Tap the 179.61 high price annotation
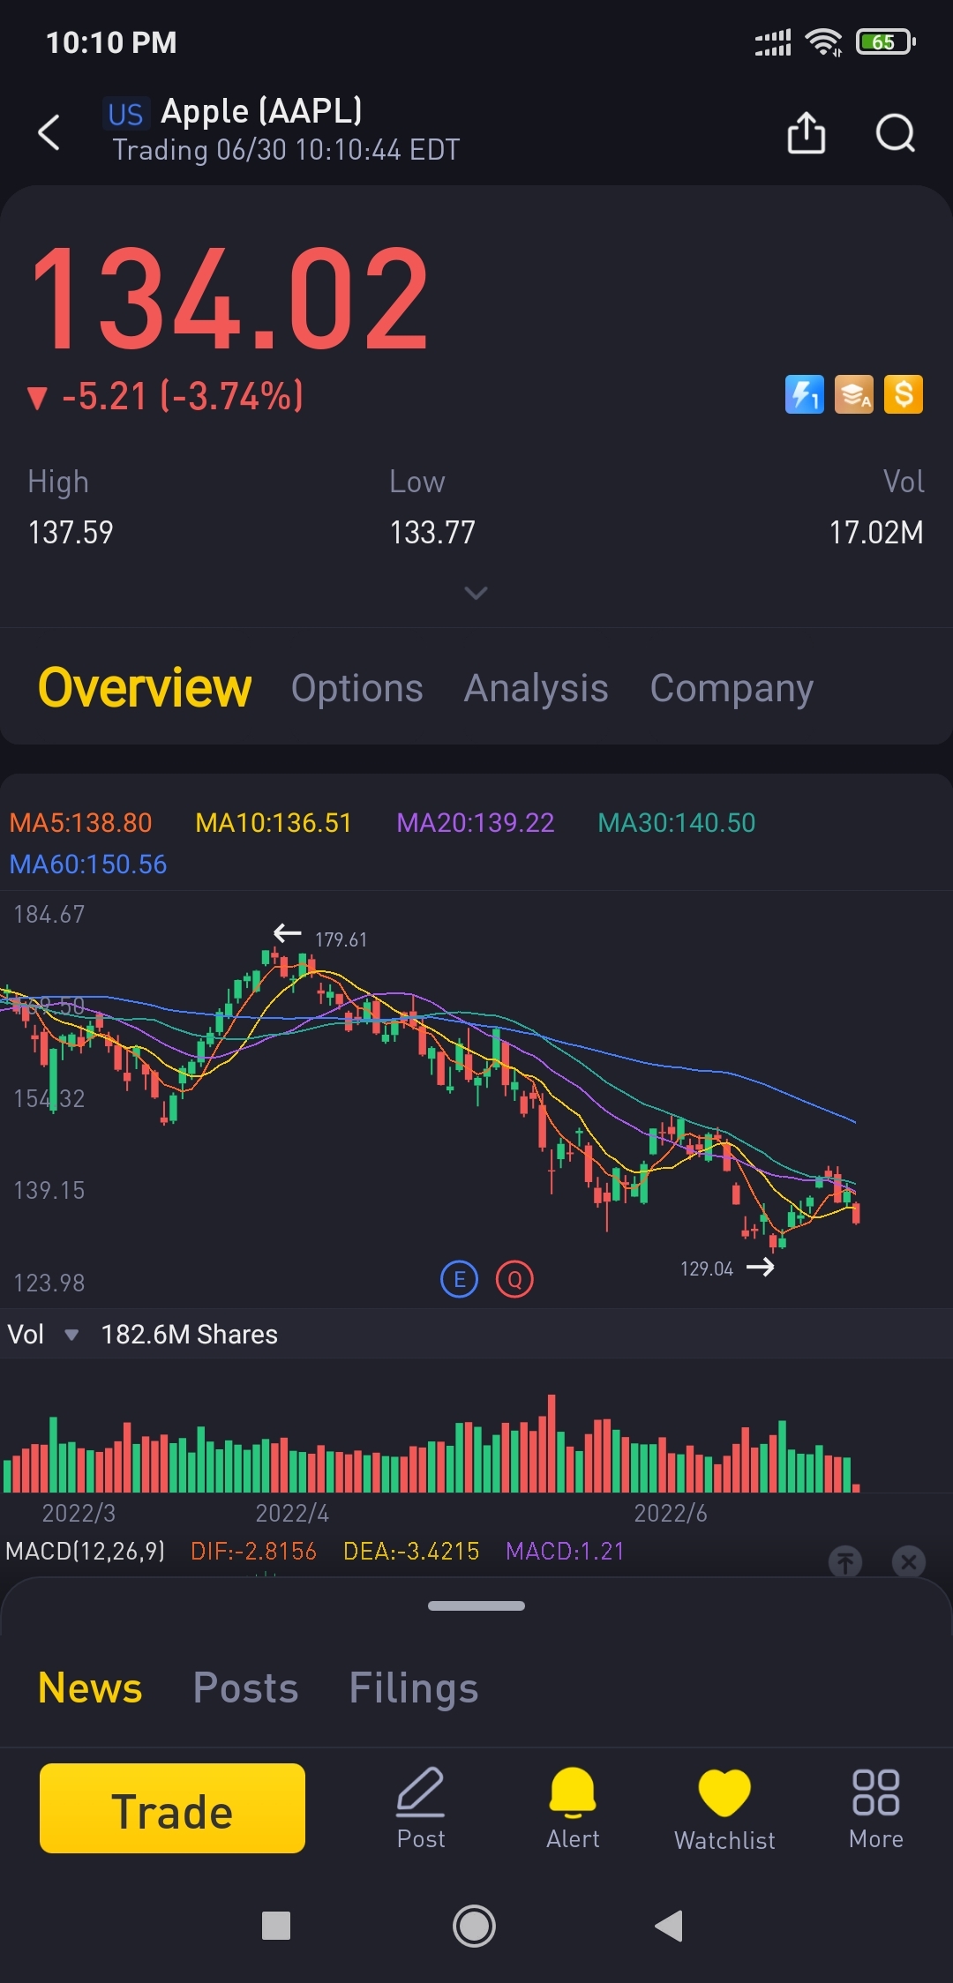Screen dimensions: 953x1983 coord(341,939)
